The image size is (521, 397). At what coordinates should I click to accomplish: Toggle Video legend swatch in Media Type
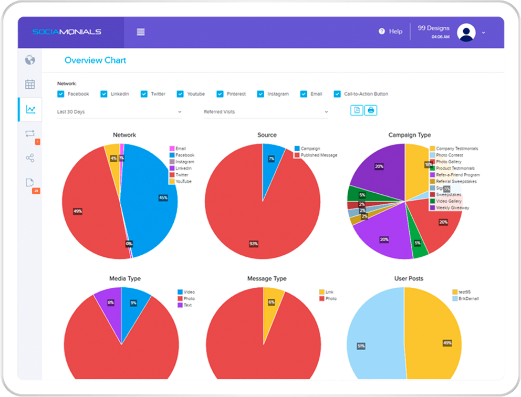point(180,292)
